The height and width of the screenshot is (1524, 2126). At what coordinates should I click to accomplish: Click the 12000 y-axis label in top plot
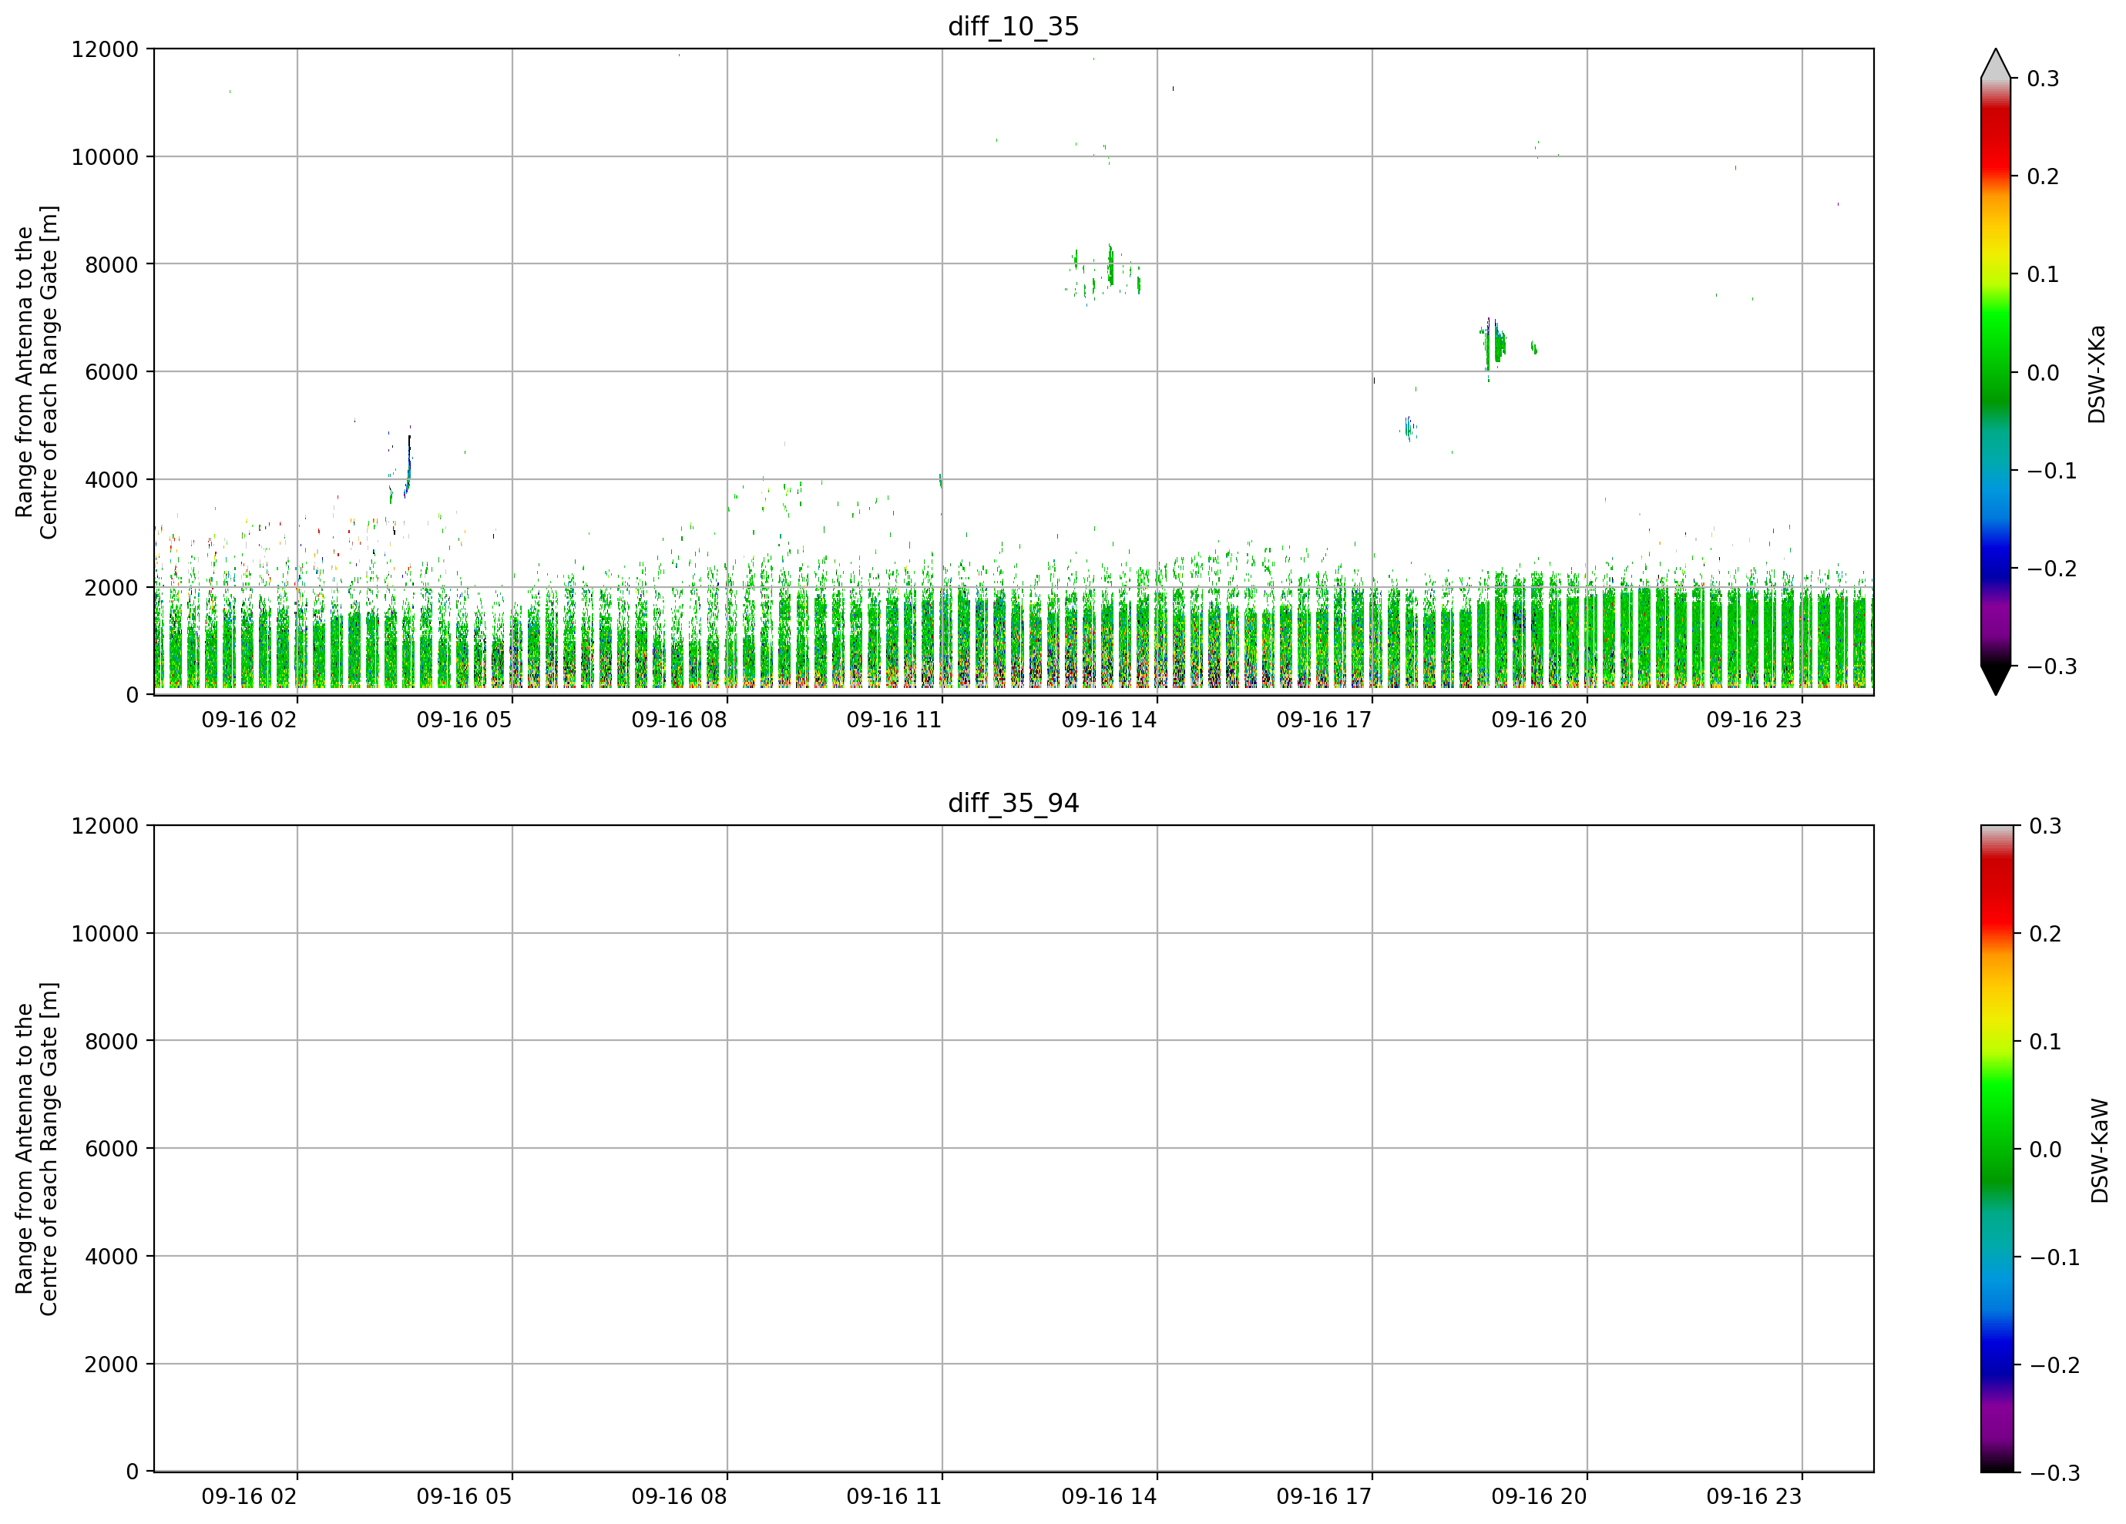[105, 49]
